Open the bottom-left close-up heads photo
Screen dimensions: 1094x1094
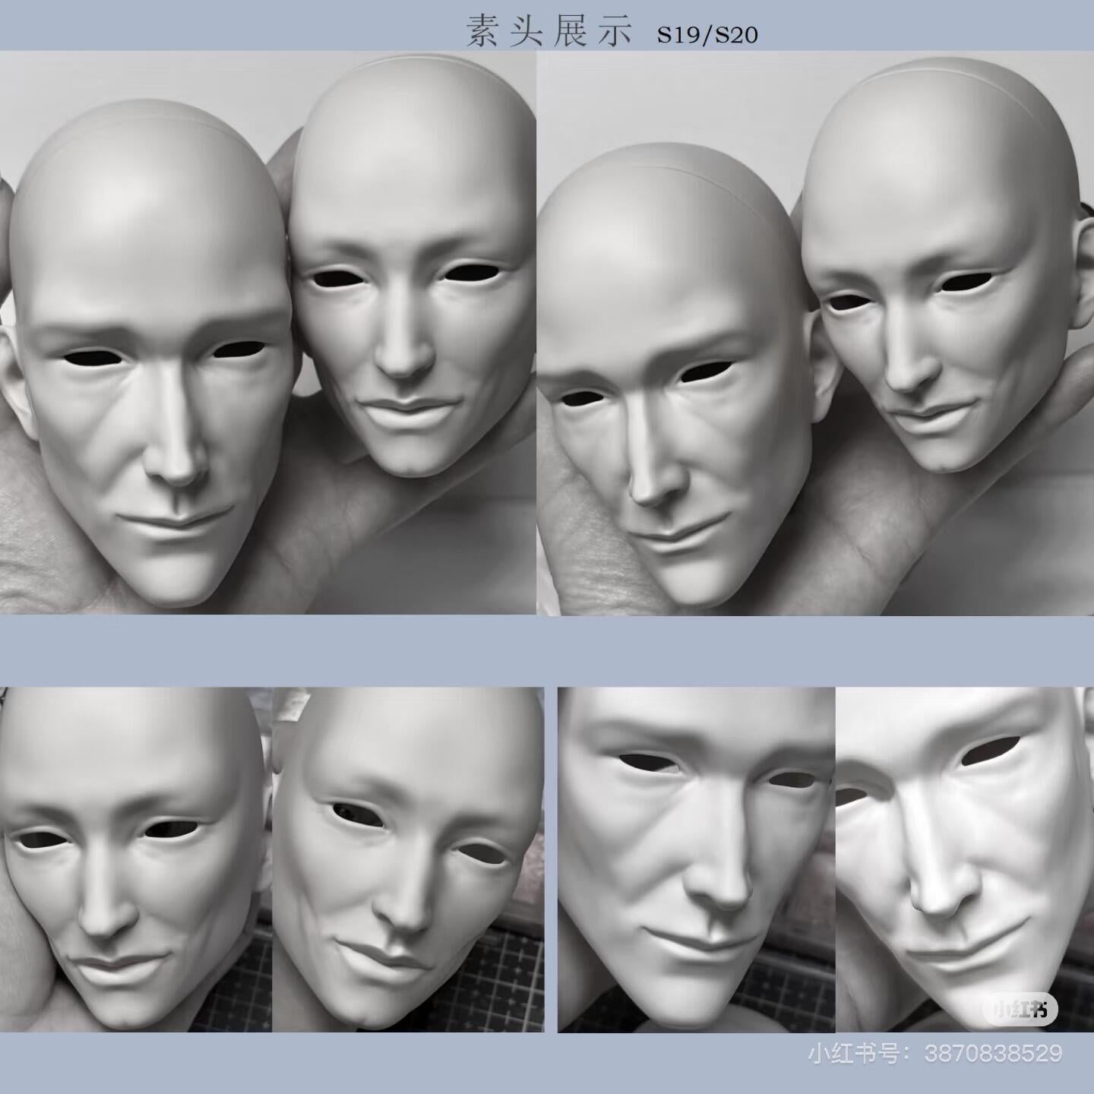pos(272,860)
